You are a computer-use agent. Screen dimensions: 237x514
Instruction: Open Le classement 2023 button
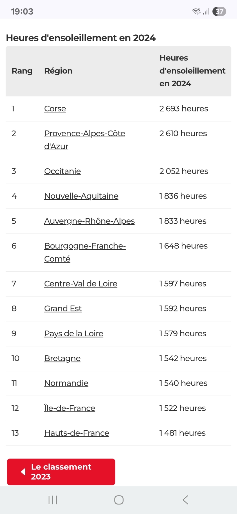(61, 472)
